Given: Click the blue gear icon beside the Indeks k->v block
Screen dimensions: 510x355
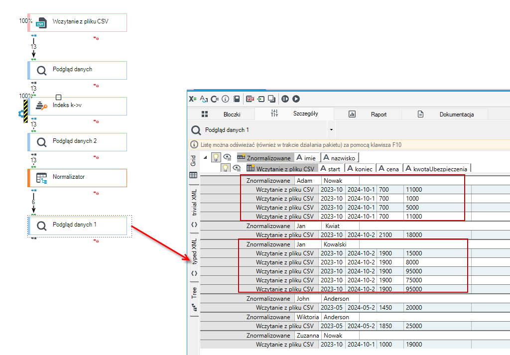Looking at the screenshot, I should point(21,114).
